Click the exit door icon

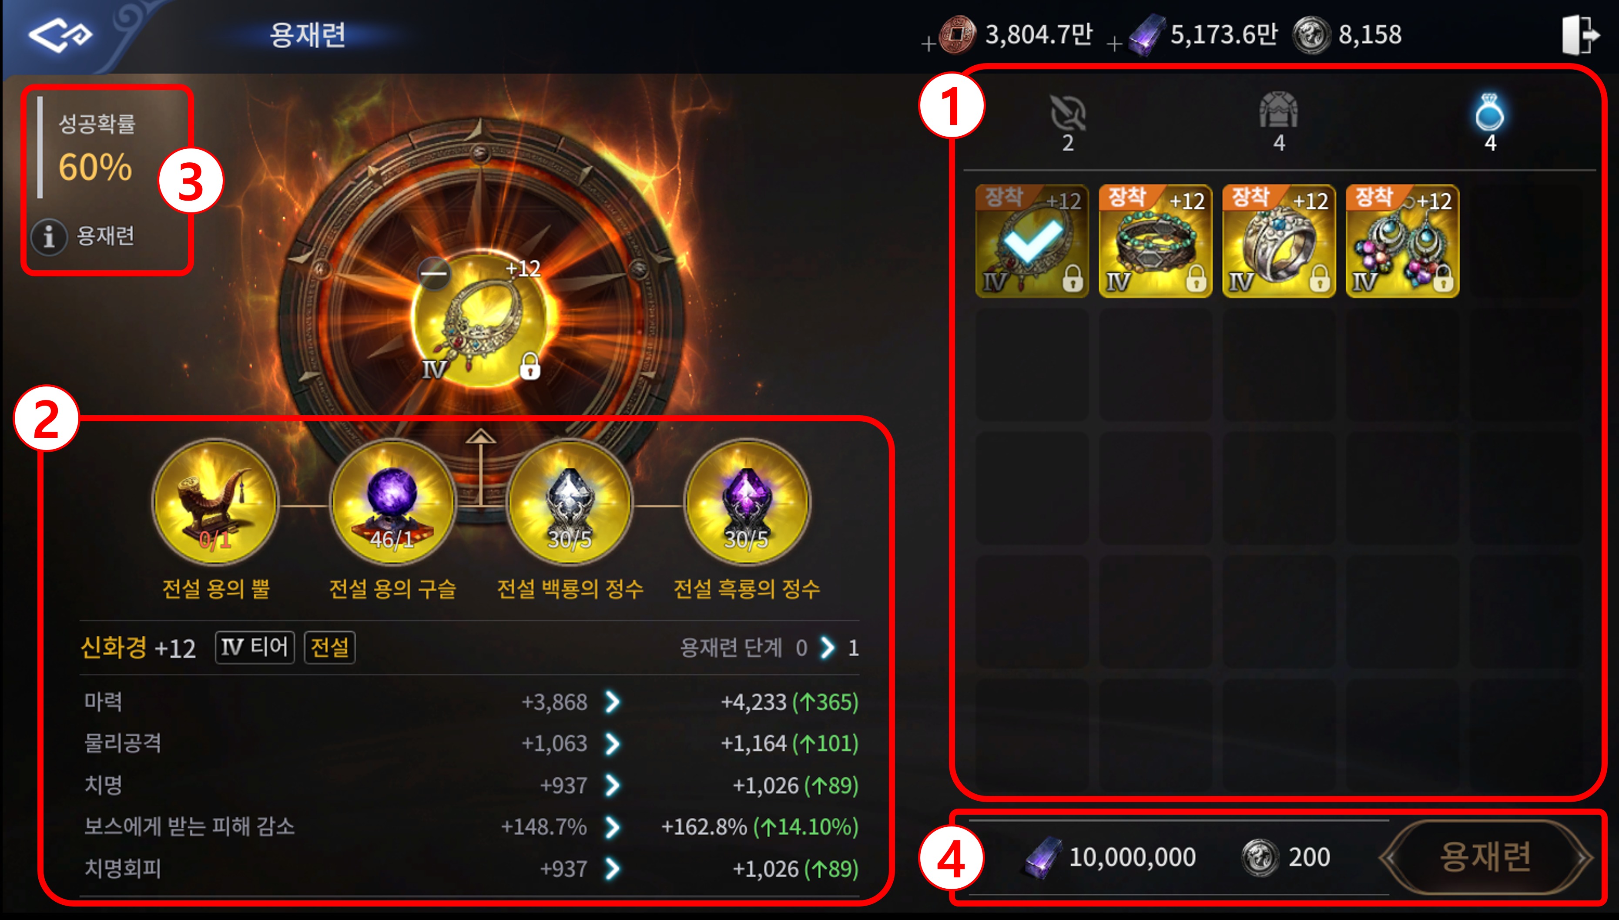(x=1580, y=35)
